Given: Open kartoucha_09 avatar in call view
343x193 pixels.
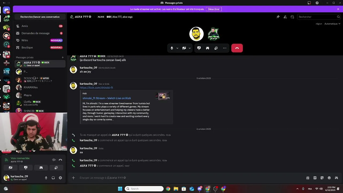Looking at the screenshot, I should [196, 34].
